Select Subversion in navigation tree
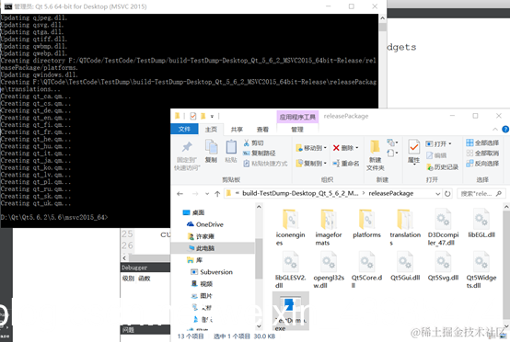510x342 pixels. (x=212, y=272)
